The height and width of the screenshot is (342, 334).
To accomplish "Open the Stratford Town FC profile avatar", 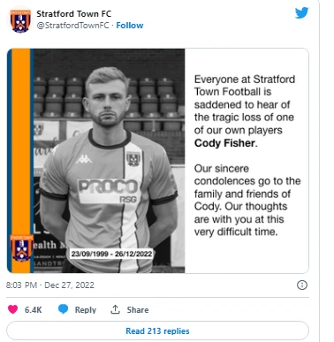I will coord(20,20).
